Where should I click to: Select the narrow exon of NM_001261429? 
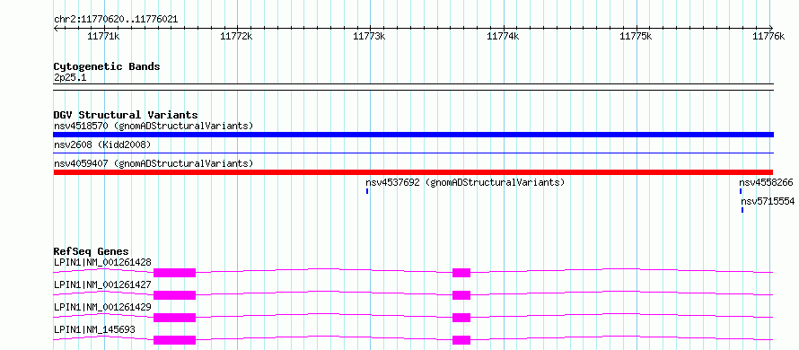461,318
